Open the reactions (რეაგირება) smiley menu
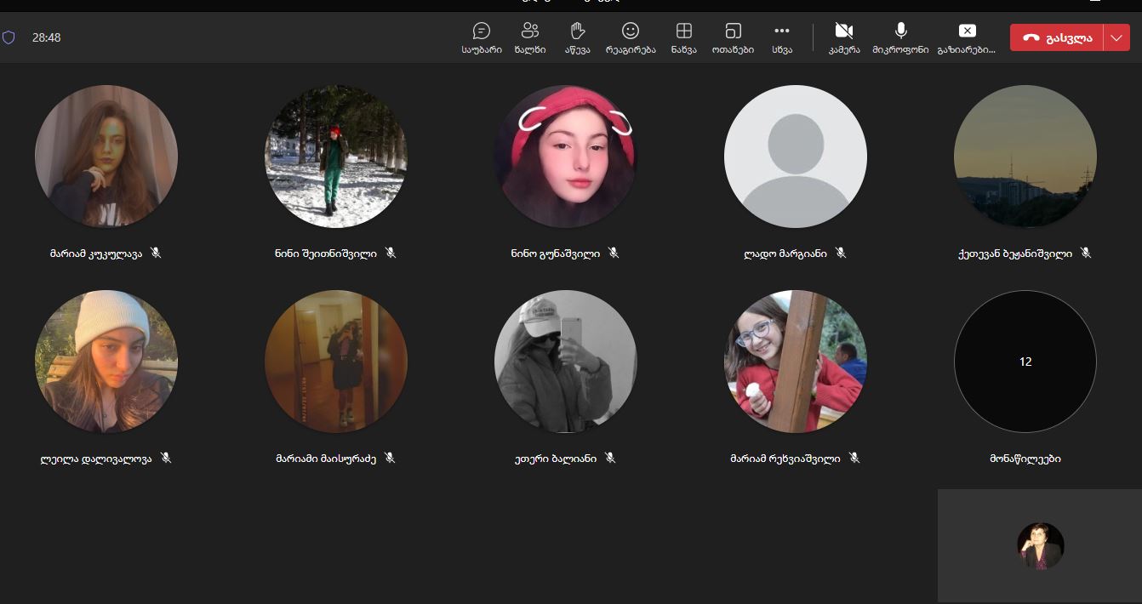 [631, 37]
